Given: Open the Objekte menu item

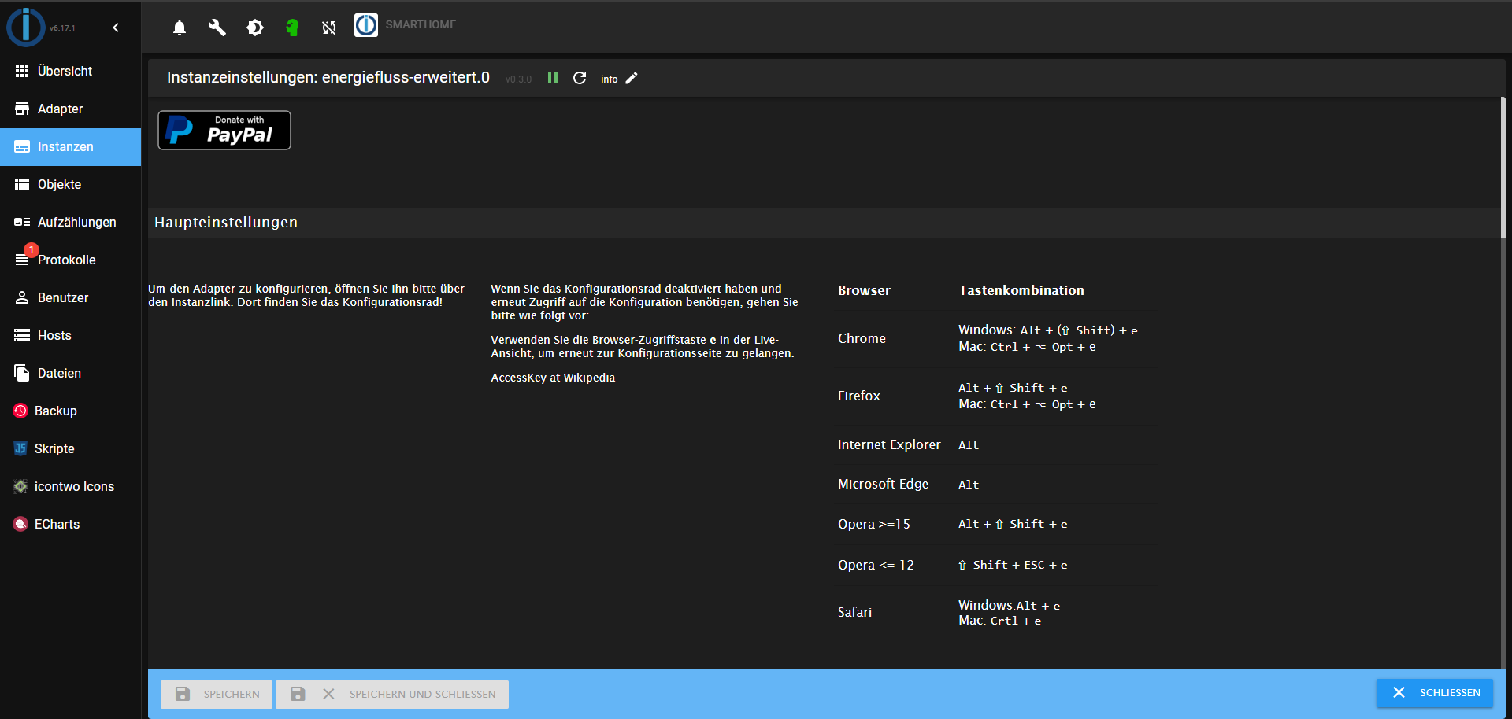Looking at the screenshot, I should point(59,184).
